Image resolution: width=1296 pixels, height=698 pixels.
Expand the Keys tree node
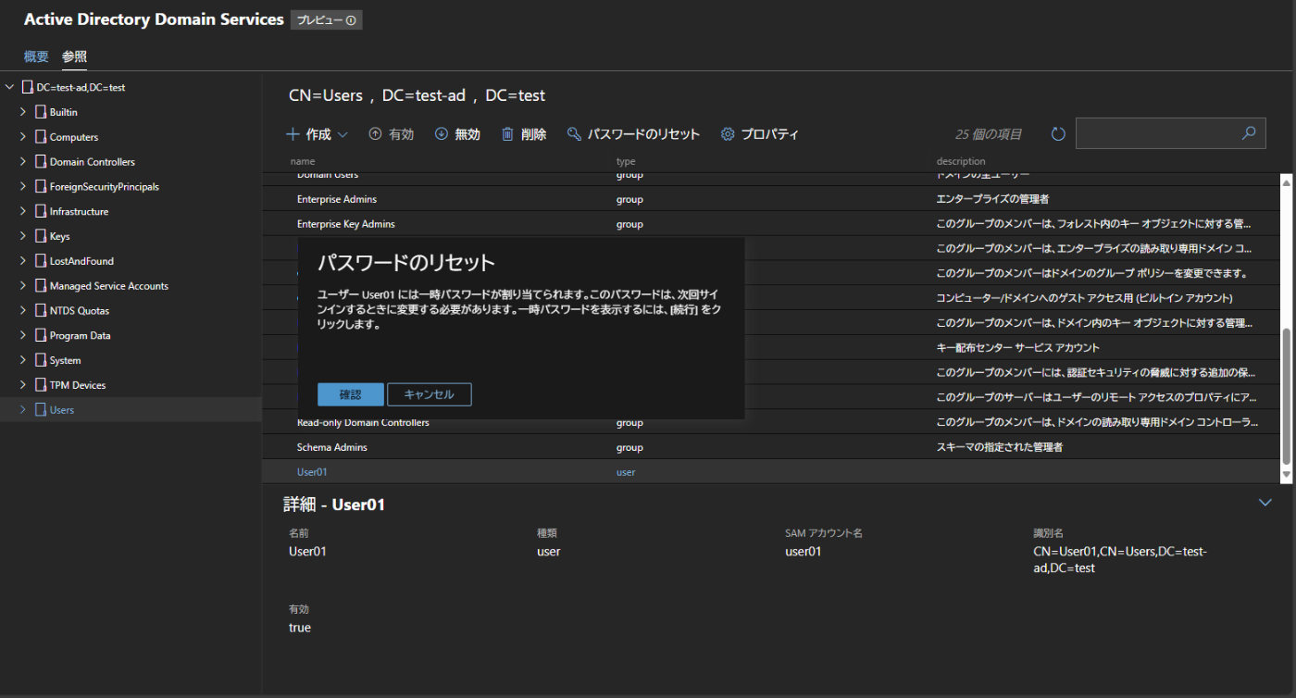pyautogui.click(x=23, y=236)
